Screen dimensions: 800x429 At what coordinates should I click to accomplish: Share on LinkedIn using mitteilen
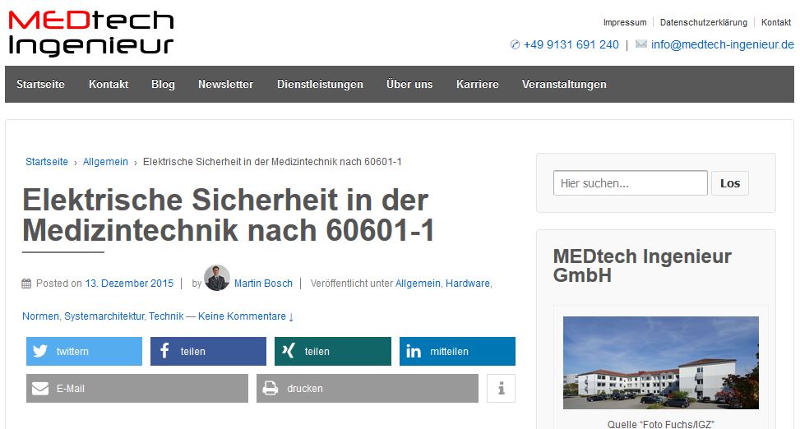(x=457, y=351)
